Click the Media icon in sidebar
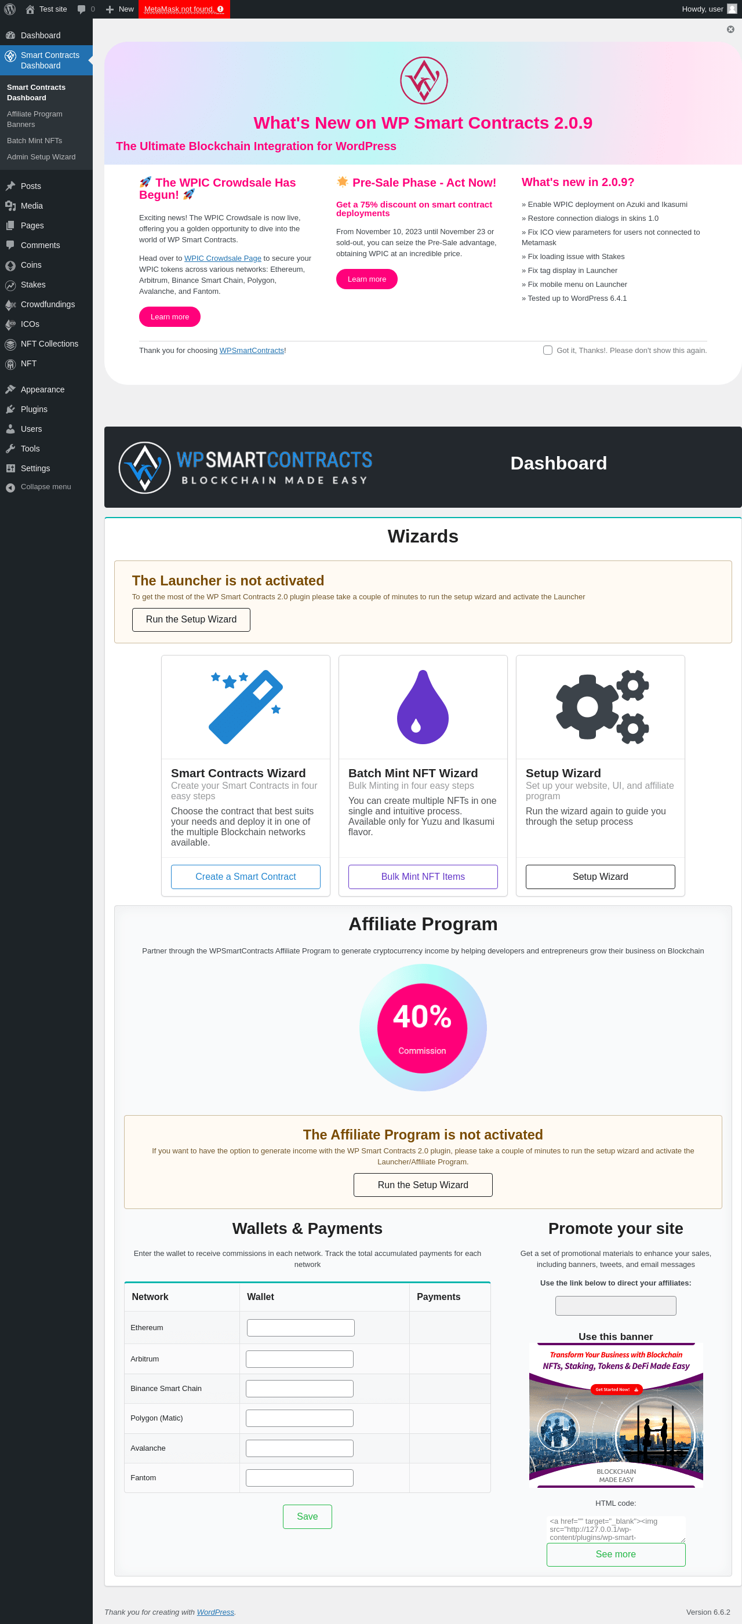 click(x=10, y=206)
